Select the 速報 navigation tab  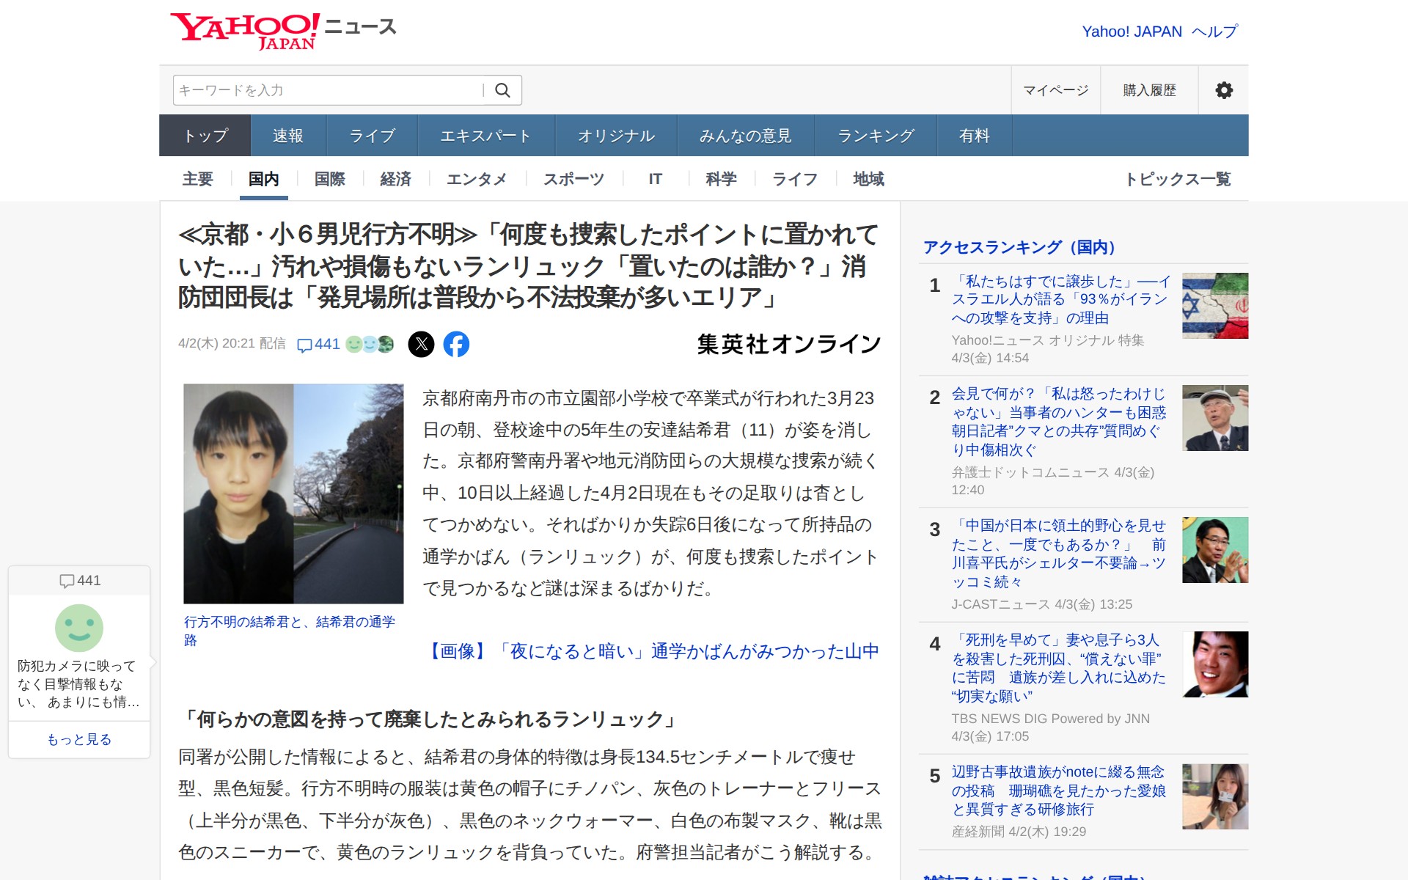pos(287,136)
